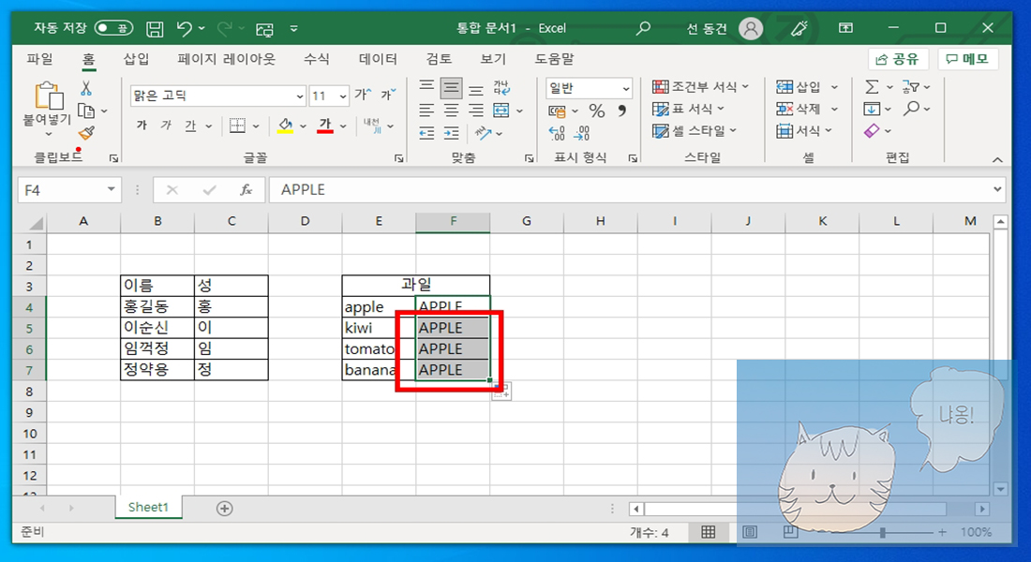Open the font name dropdown
1031x562 pixels.
[299, 96]
